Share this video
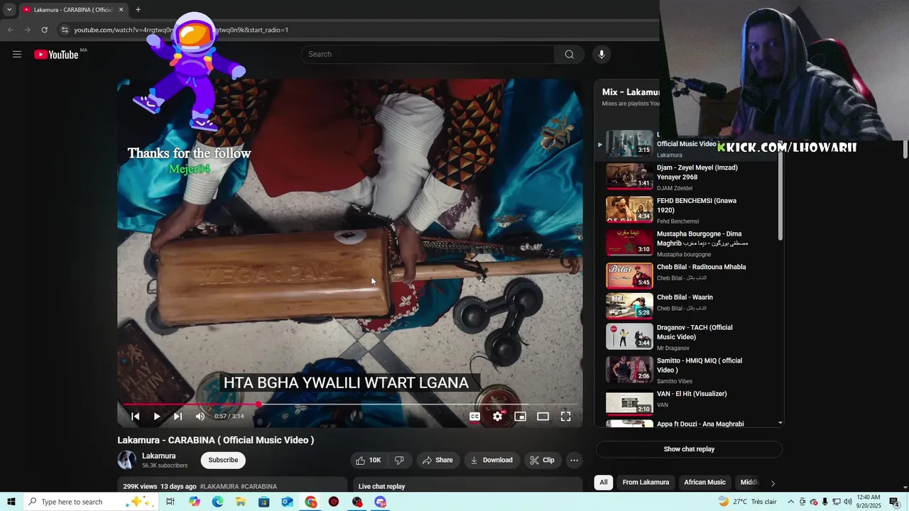909x511 pixels. (437, 460)
